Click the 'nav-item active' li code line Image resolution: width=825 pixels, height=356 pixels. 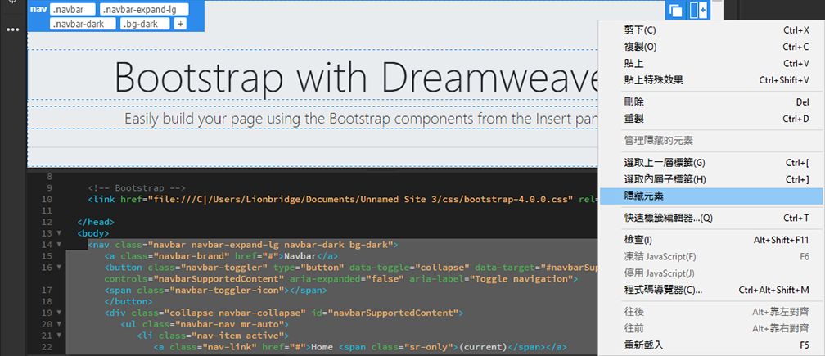click(x=213, y=336)
